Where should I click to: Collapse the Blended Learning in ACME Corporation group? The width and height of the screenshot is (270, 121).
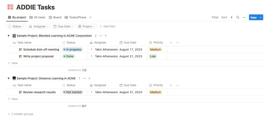point(9,36)
